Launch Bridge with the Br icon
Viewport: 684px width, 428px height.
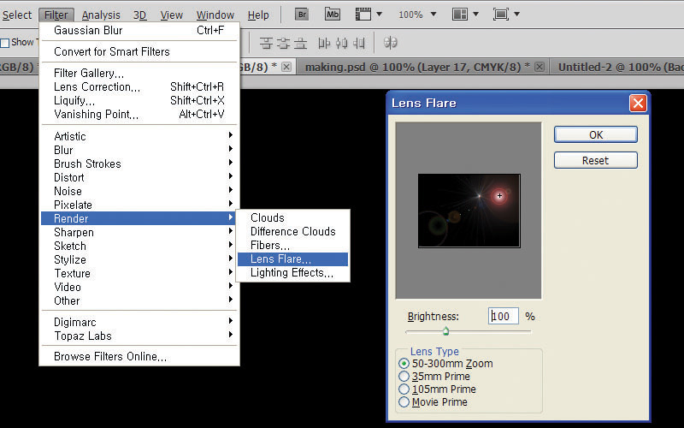302,15
